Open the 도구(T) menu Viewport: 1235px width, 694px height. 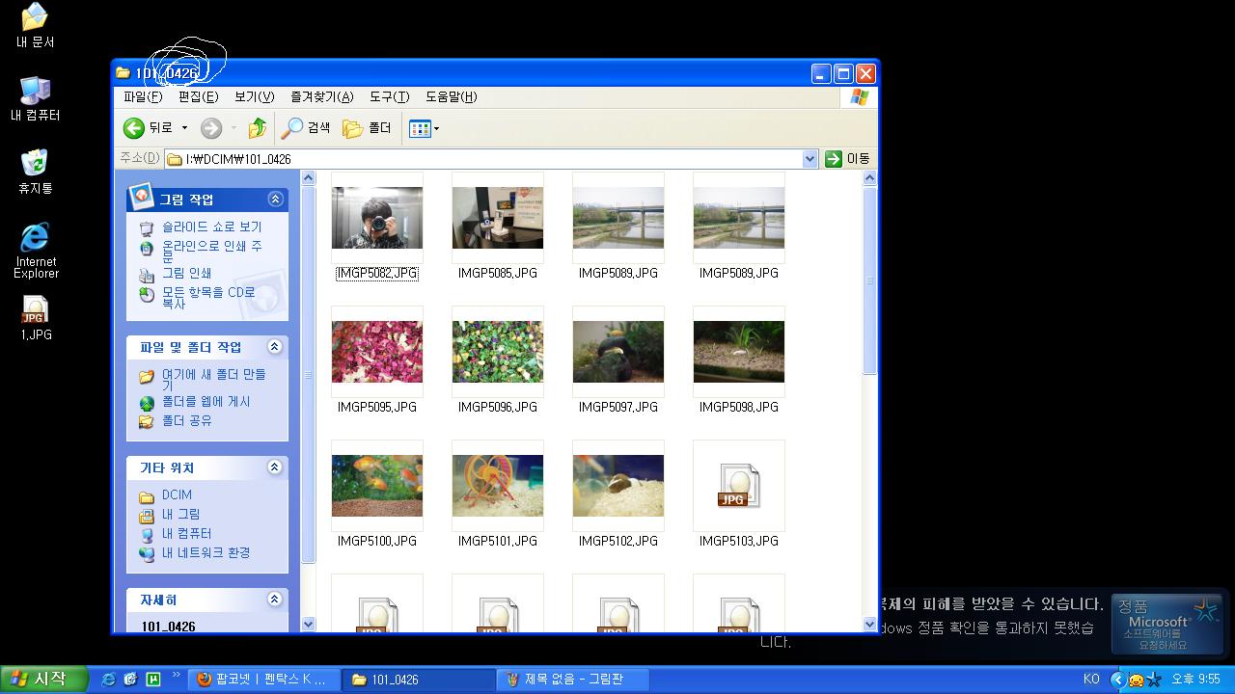click(x=389, y=97)
